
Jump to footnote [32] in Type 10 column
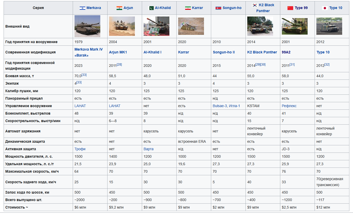[327, 64]
